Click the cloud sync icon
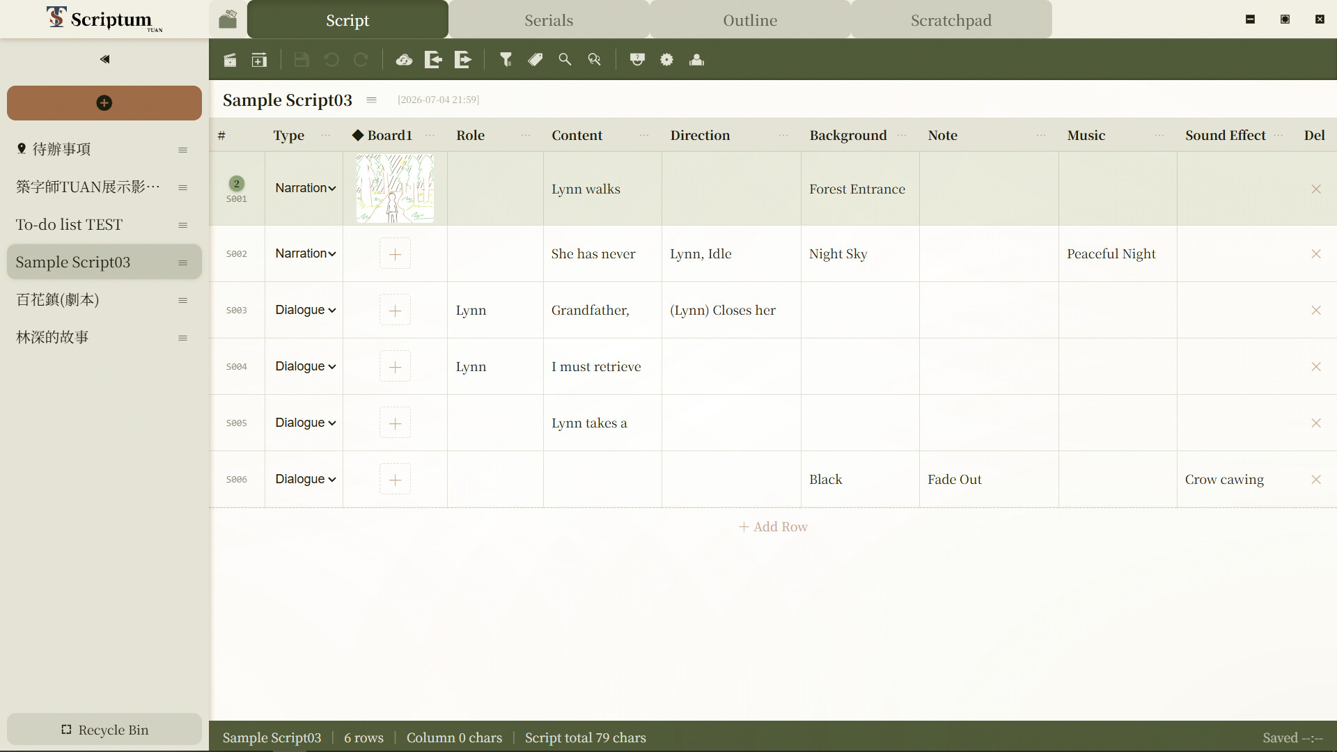 (404, 60)
